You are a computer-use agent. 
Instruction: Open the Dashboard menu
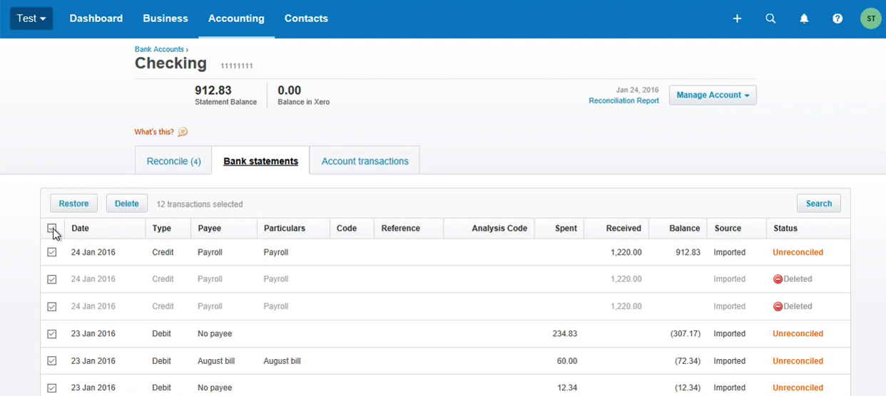(x=96, y=19)
